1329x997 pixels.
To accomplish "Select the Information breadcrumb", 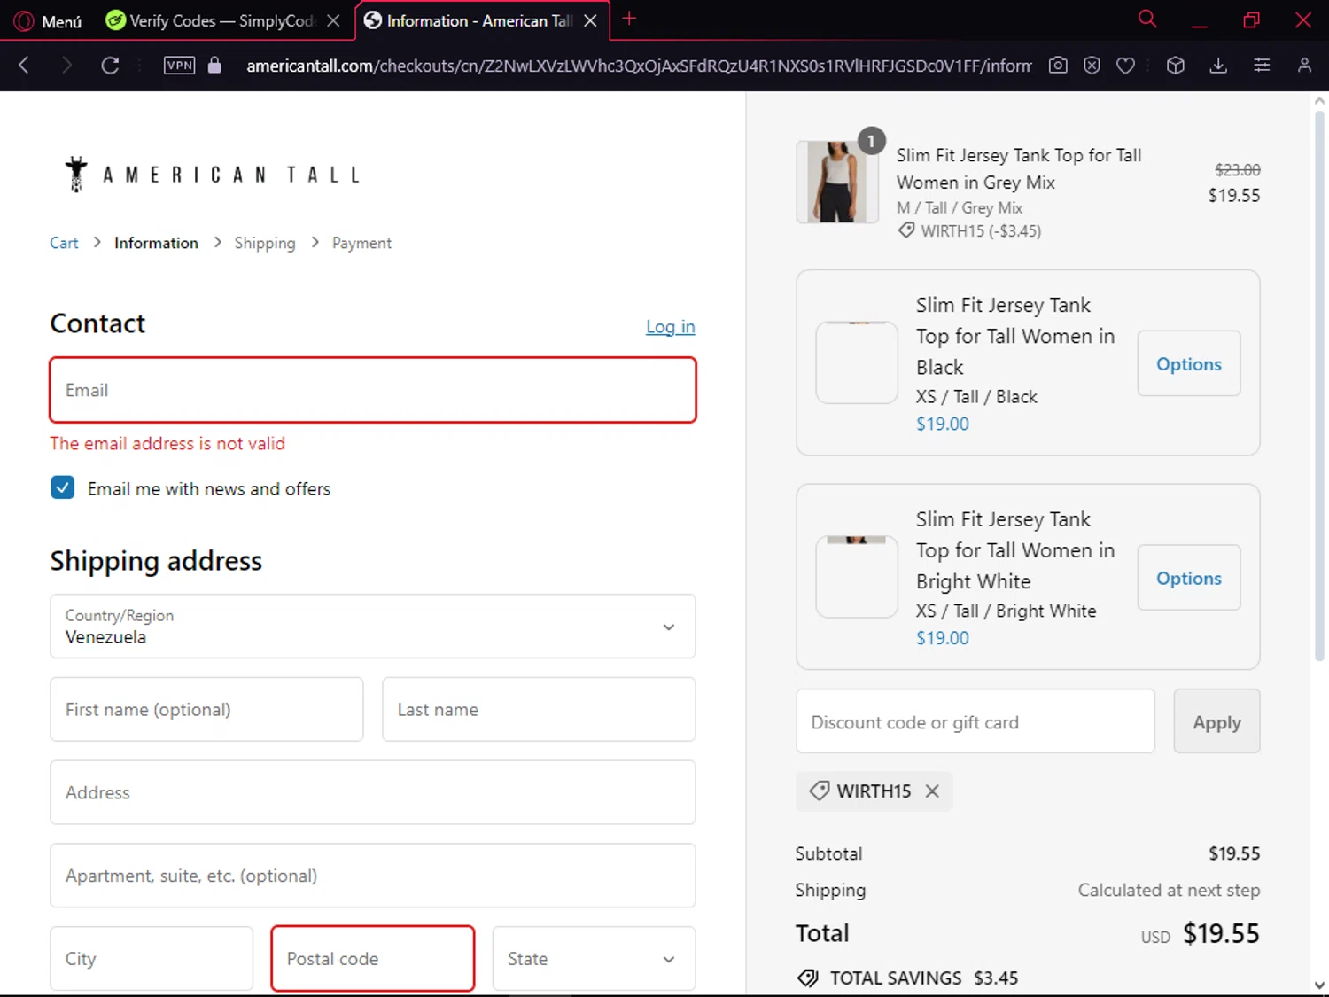I will pos(156,243).
